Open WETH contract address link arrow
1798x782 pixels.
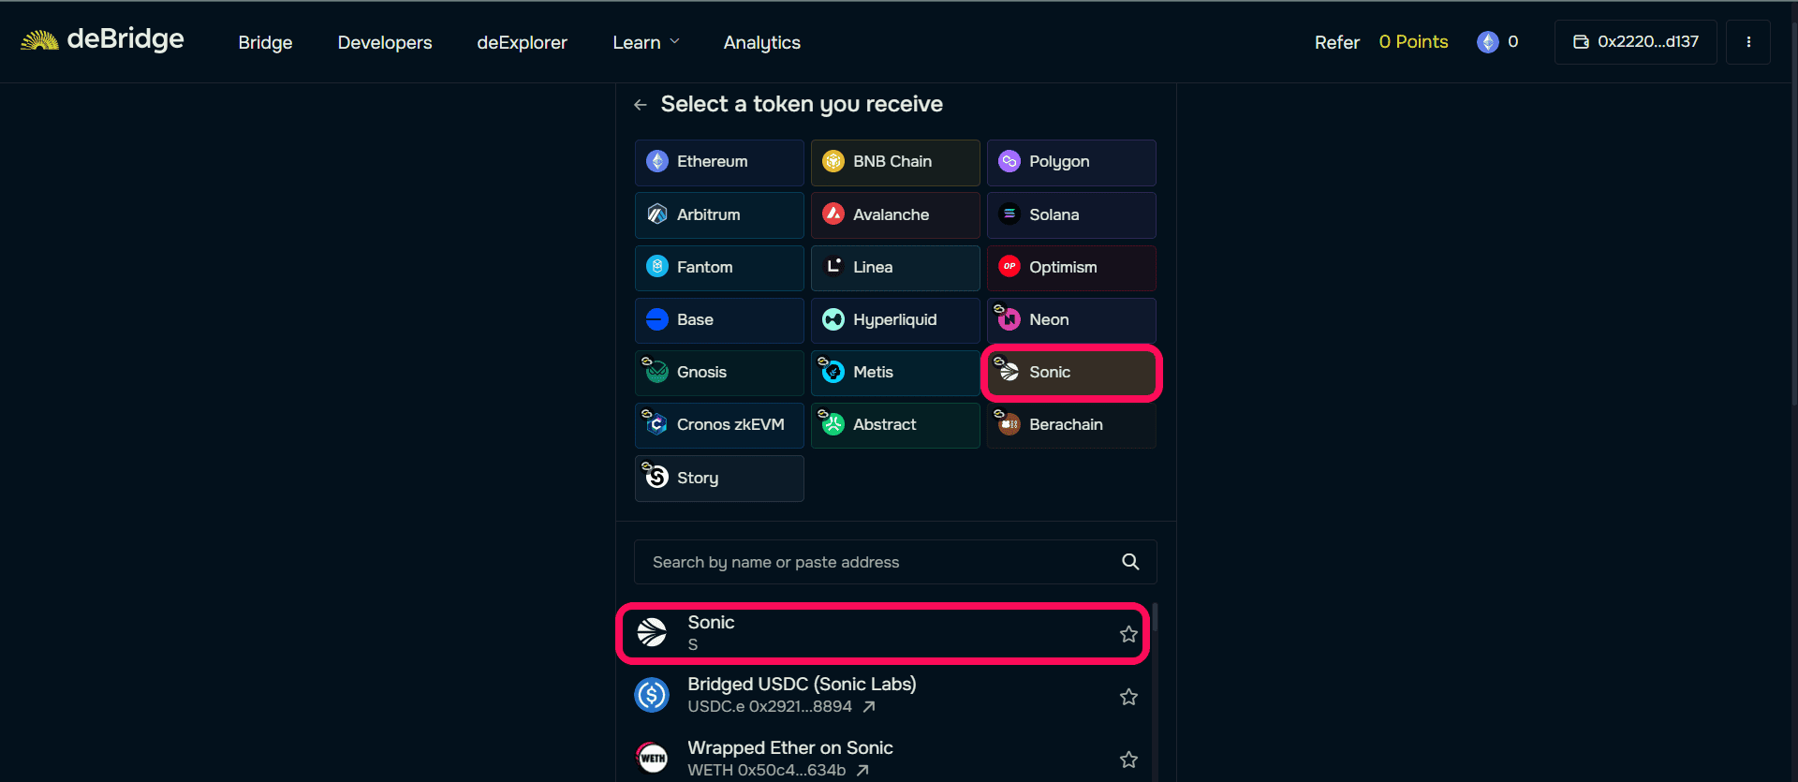(862, 770)
